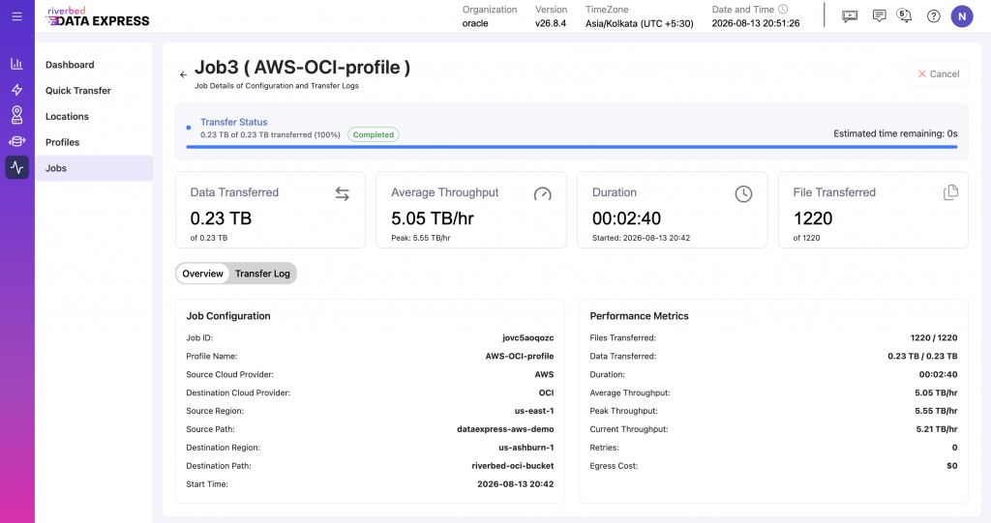Click the files icon in File Transferred card
The height and width of the screenshot is (523, 991).
click(950, 192)
